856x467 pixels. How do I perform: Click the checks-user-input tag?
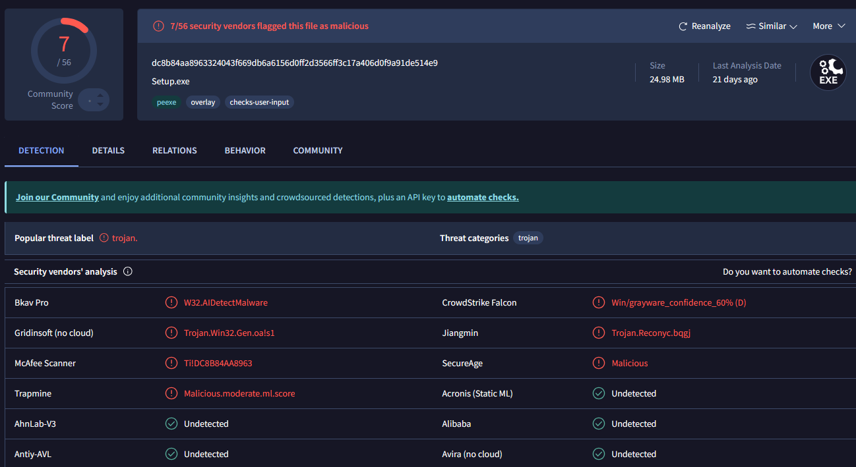(x=259, y=102)
